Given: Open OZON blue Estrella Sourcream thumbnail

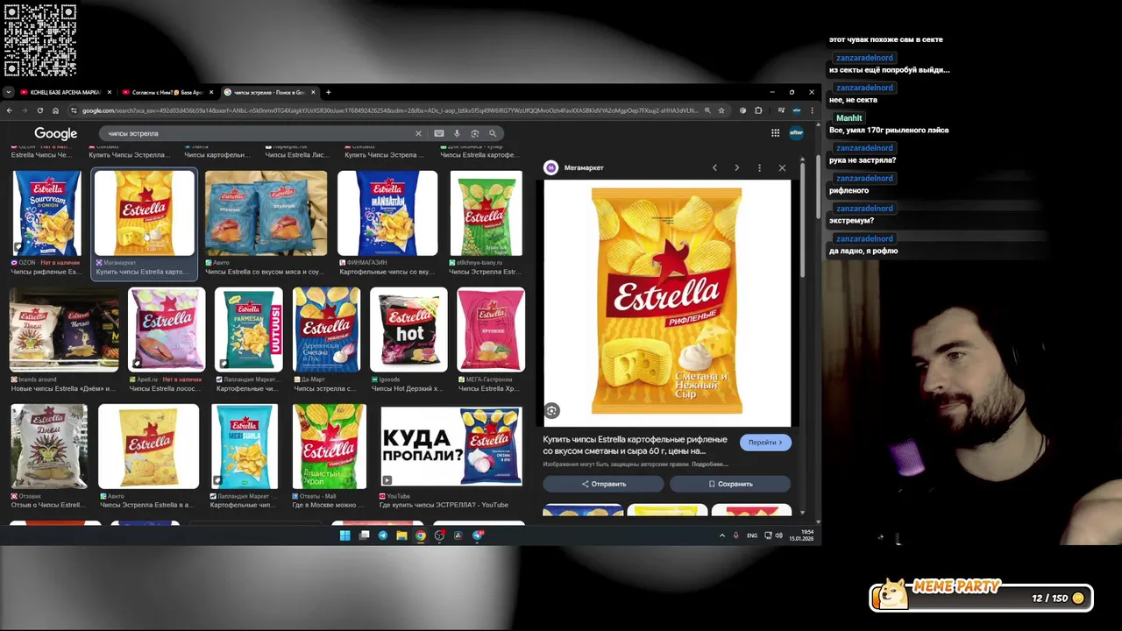Looking at the screenshot, I should click(47, 213).
